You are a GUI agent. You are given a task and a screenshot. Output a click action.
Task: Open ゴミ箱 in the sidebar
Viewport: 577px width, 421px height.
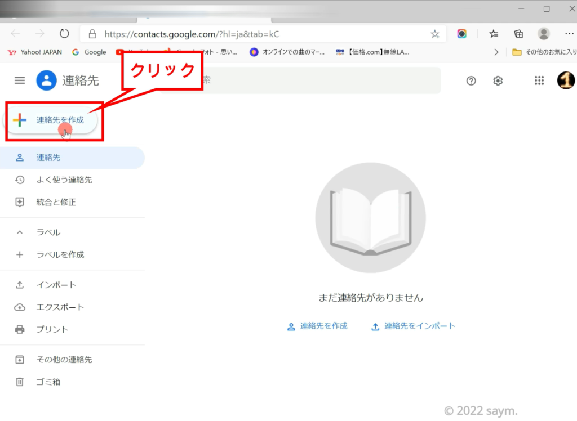48,382
